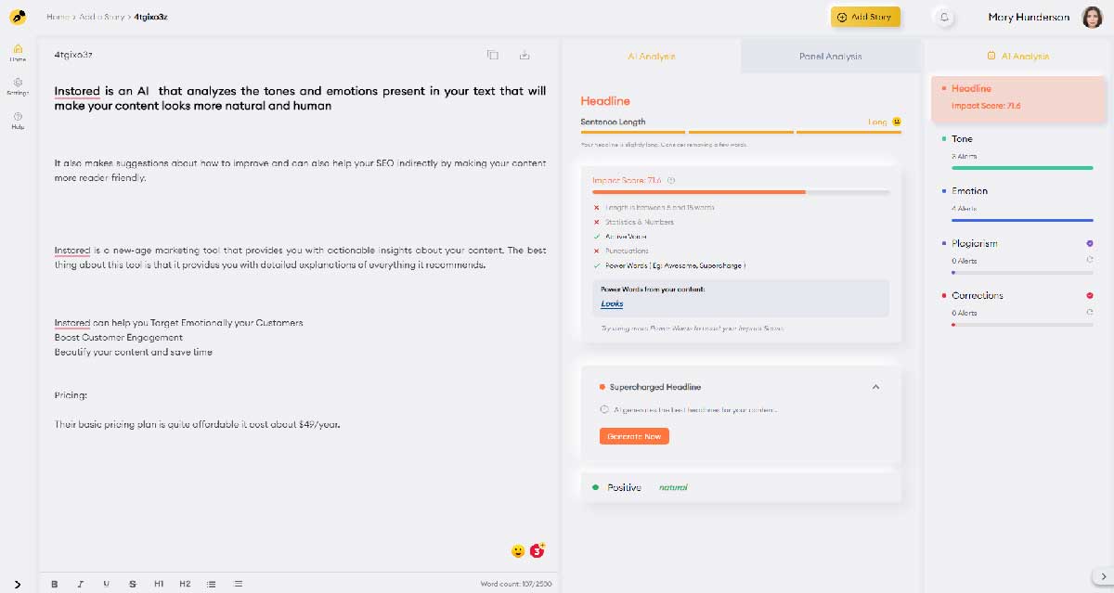Click the Generate Now button

634,436
